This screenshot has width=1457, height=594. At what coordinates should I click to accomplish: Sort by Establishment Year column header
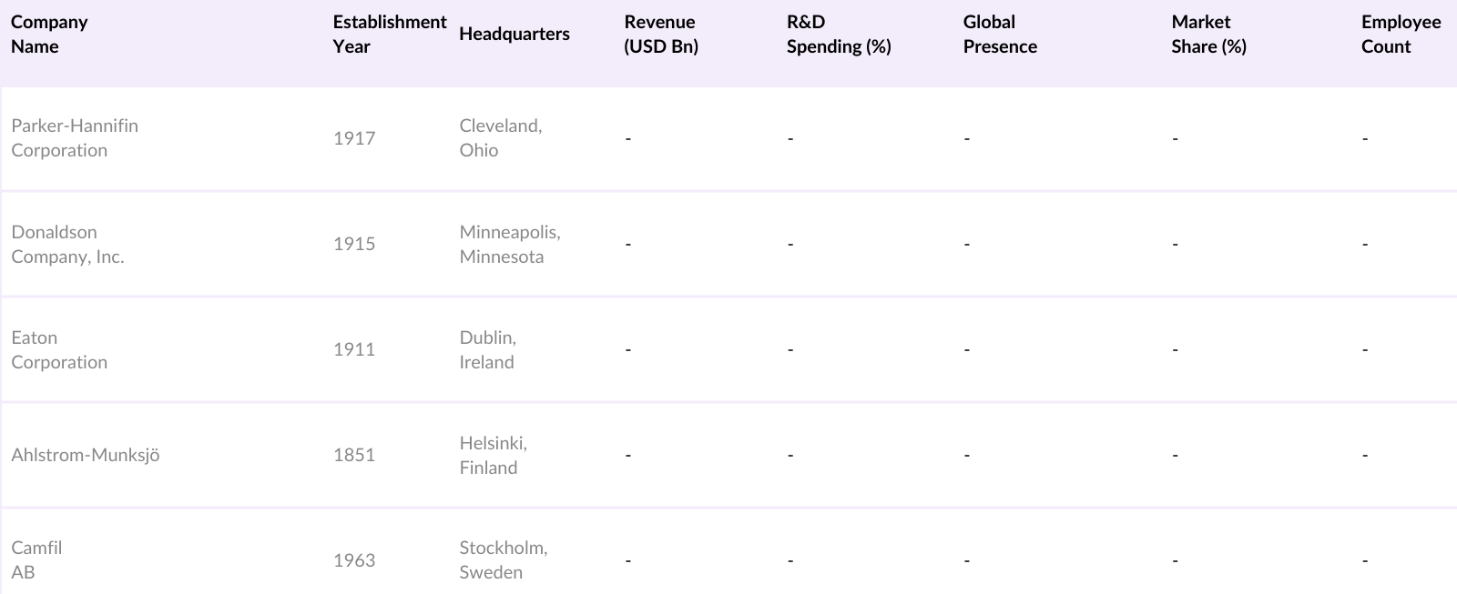(389, 35)
